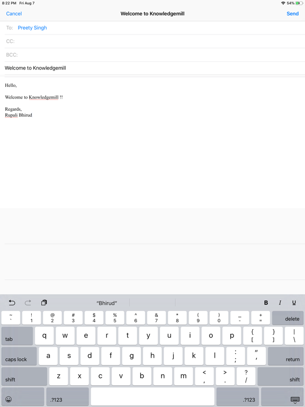Viewport: 305px width, 407px height.
Task: Tap the comma less-than key
Action: tap(204, 376)
